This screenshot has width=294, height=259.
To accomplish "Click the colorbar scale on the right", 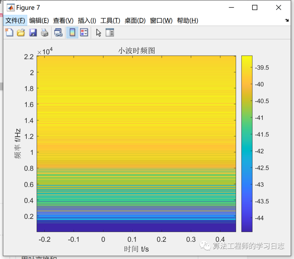I will tap(246, 143).
